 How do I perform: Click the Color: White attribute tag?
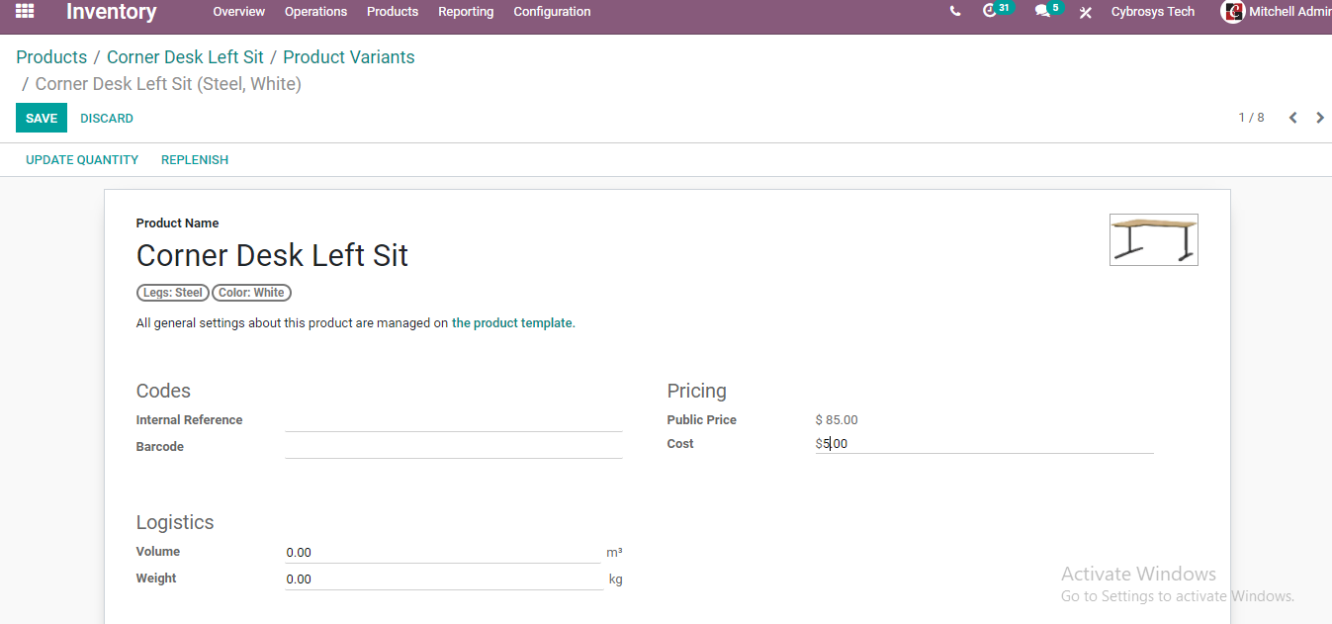coord(251,293)
